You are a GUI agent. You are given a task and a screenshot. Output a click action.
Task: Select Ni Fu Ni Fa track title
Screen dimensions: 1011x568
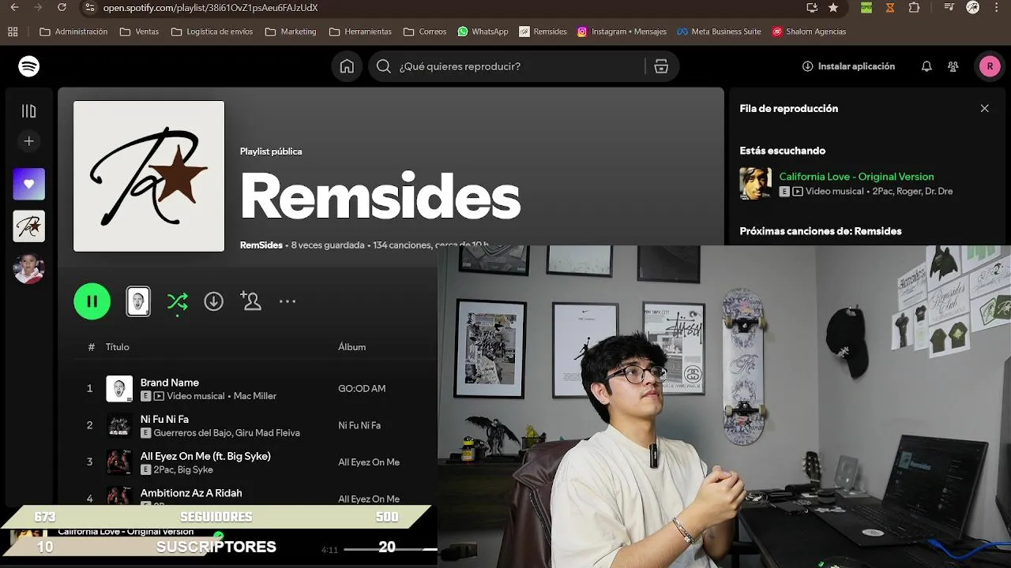point(164,419)
